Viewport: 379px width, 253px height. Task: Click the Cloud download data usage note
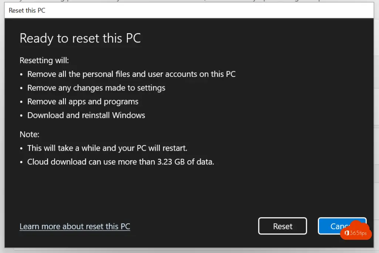121,162
